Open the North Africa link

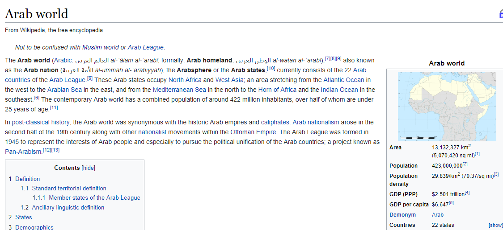pos(185,80)
